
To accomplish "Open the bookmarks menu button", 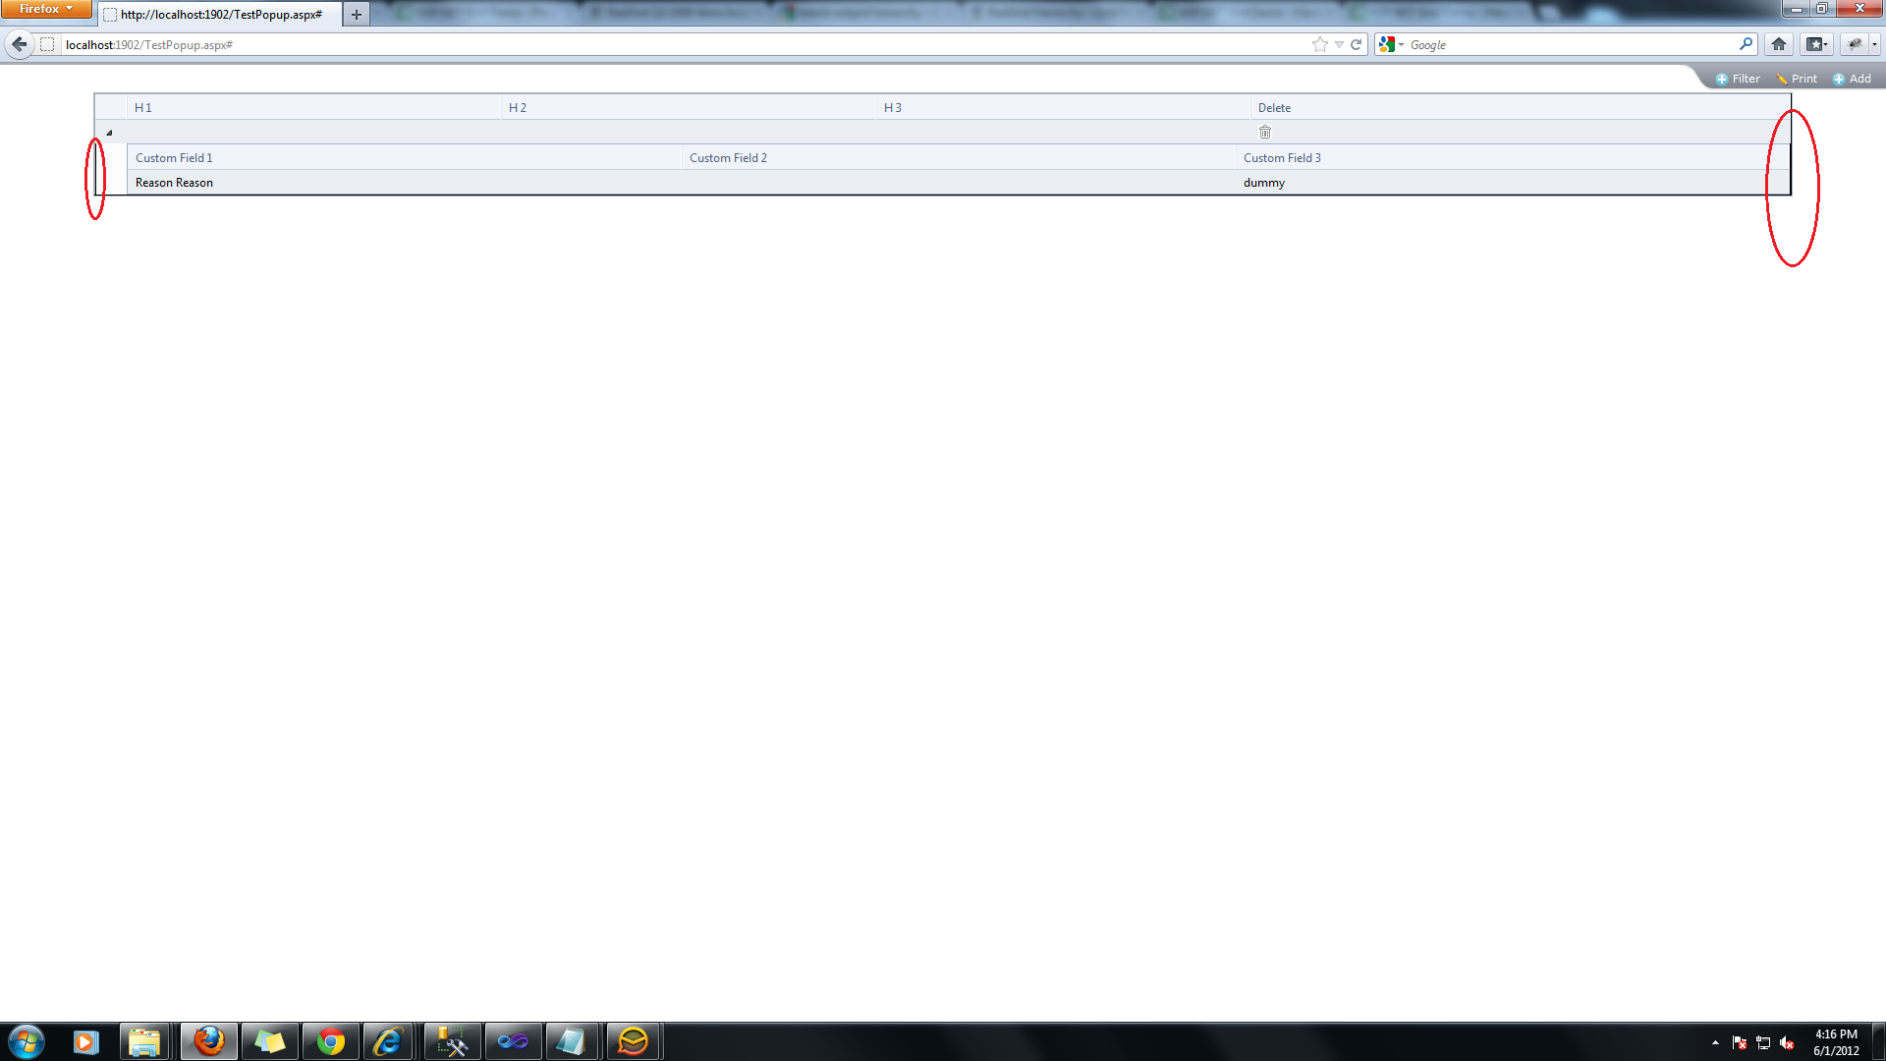I will (1816, 44).
